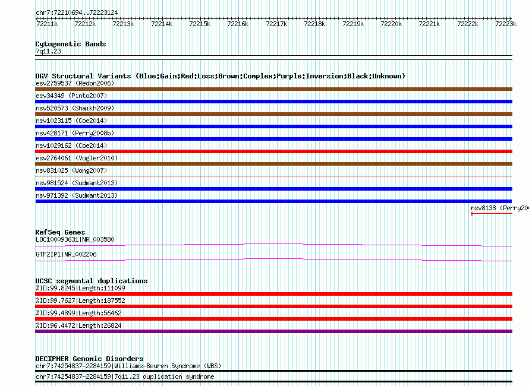Click the 72215k ruler tick

click(200, 24)
